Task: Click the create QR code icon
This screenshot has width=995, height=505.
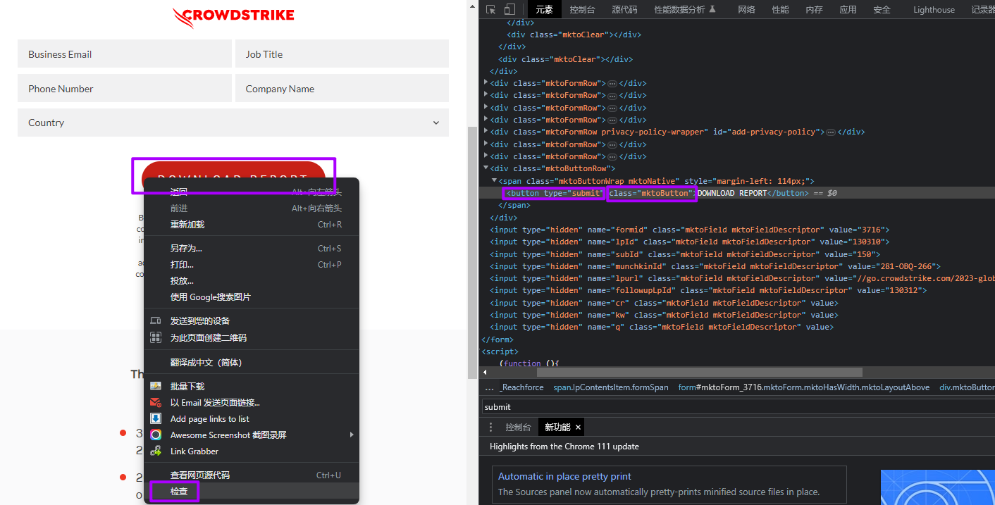Action: [156, 337]
